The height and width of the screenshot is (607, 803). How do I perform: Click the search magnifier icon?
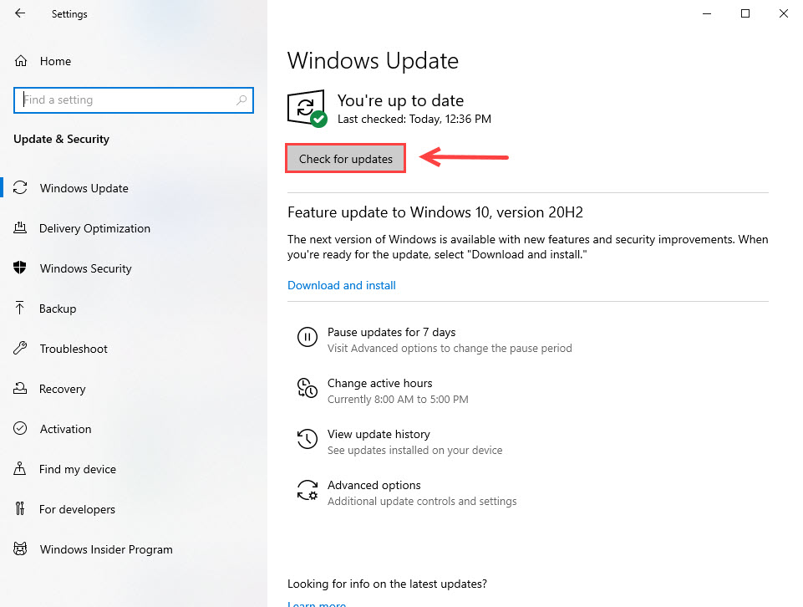[242, 100]
